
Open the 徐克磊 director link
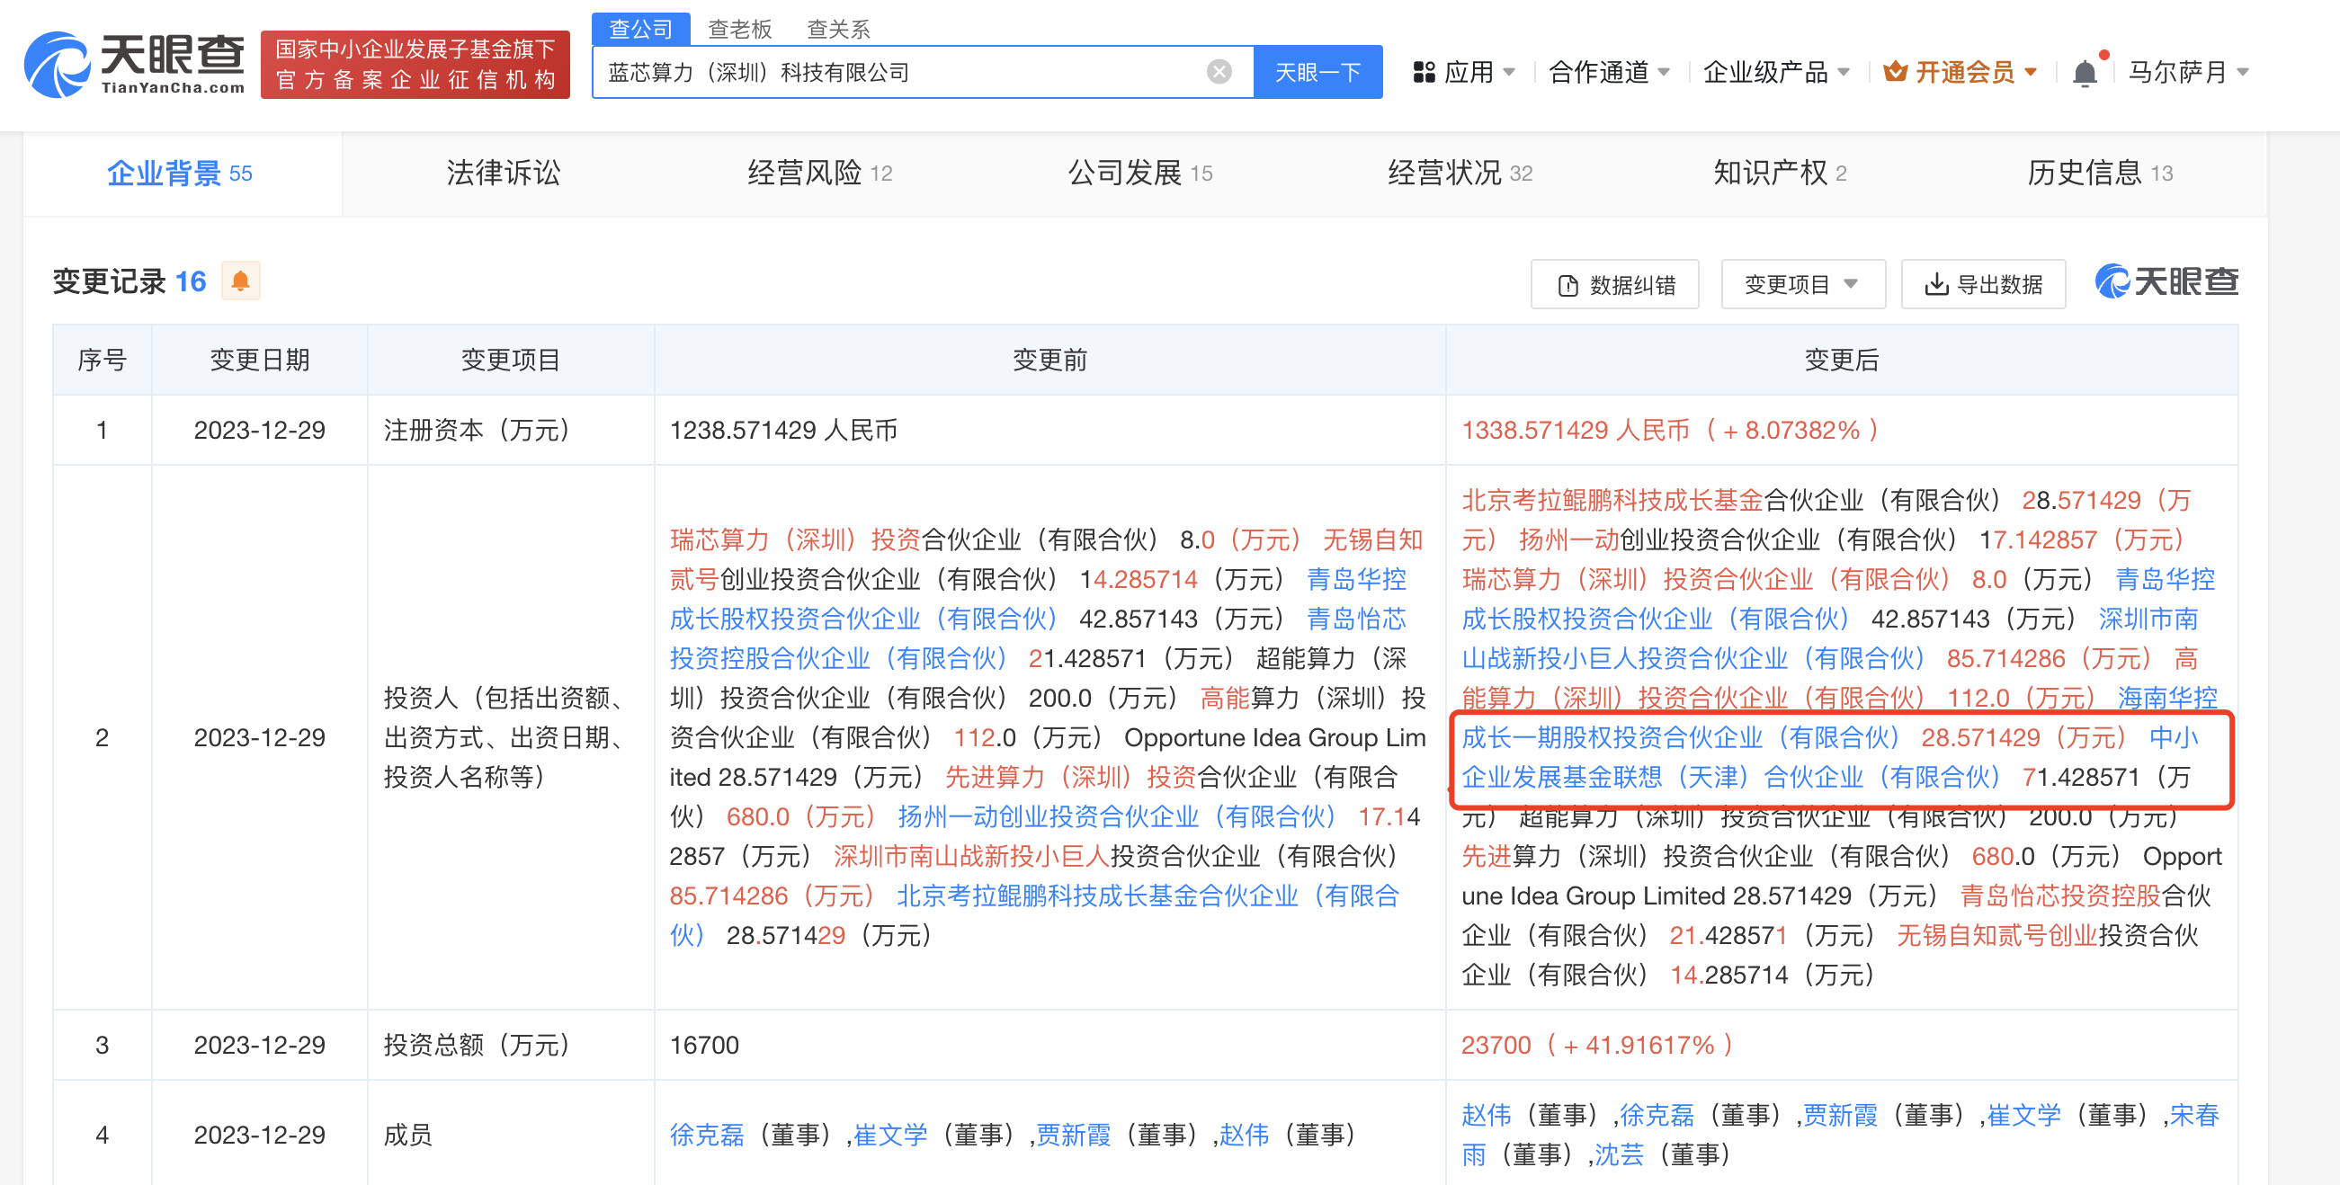pos(707,1134)
